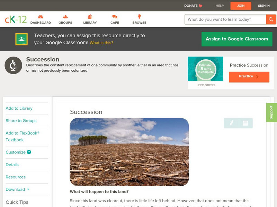Screen dimensions: 277x207
Task: Focus the 'What do you want to learn today?' field
Action: click(225, 19)
